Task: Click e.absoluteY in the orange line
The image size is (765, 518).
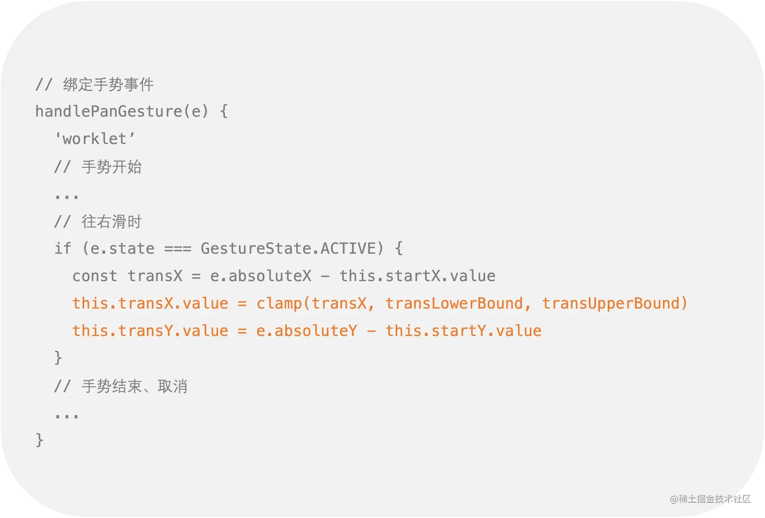Action: pos(307,331)
